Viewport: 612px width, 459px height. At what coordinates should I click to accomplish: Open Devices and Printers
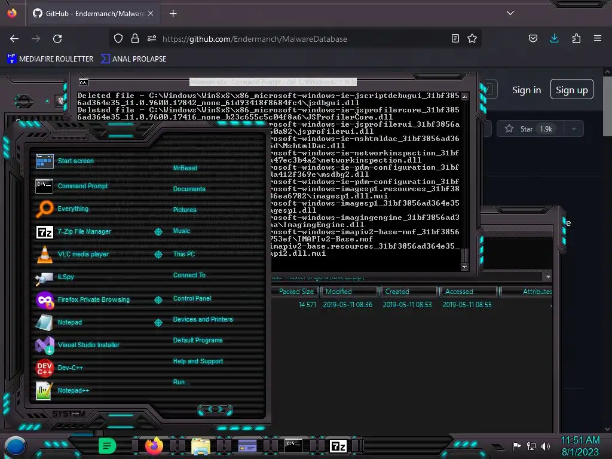click(203, 319)
